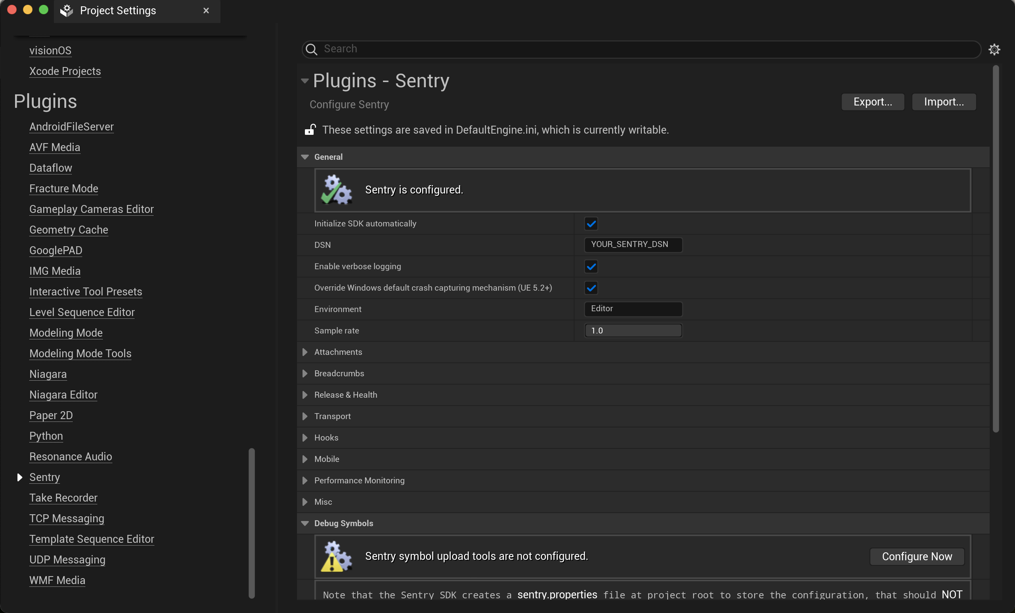The image size is (1015, 613).
Task: Click the Export button
Action: pyautogui.click(x=873, y=102)
